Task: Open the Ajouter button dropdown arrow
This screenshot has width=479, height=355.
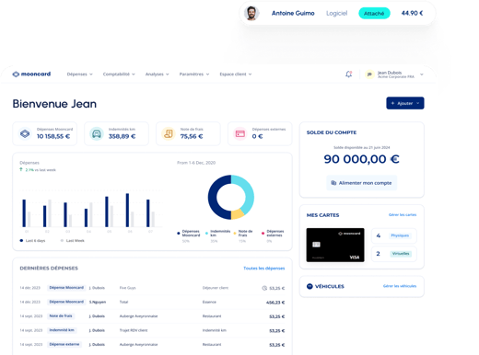Action: 418,103
